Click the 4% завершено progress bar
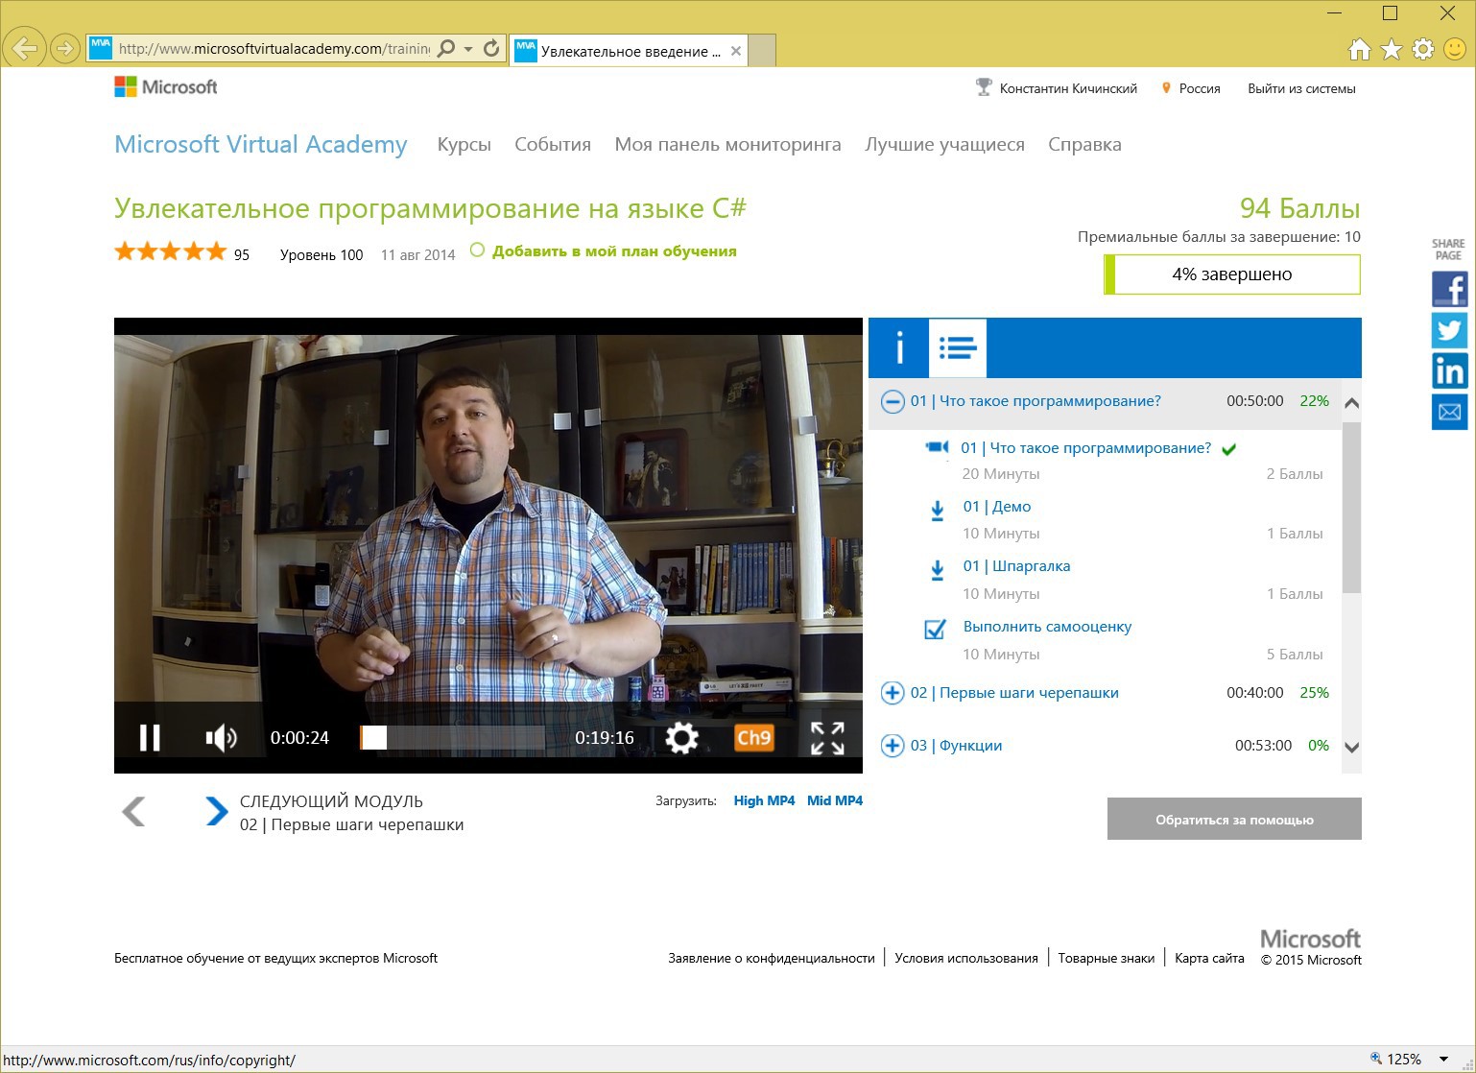Viewport: 1476px width, 1073px height. coord(1232,274)
